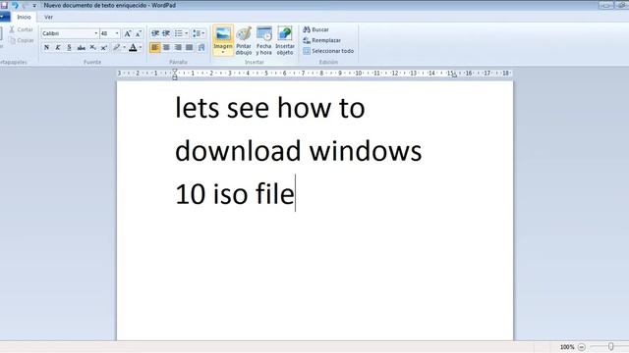Click the text 'lets see how to'
This screenshot has height=353, width=629.
tap(270, 108)
